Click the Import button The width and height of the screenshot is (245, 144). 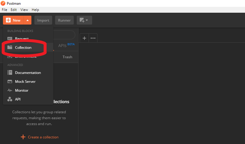click(x=43, y=20)
